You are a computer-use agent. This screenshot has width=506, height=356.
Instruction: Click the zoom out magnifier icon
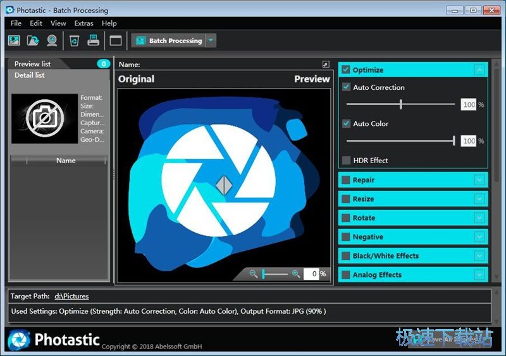pos(254,274)
